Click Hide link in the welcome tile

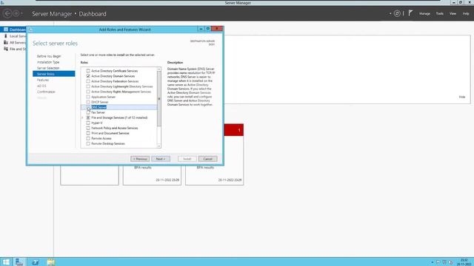[x=462, y=97]
